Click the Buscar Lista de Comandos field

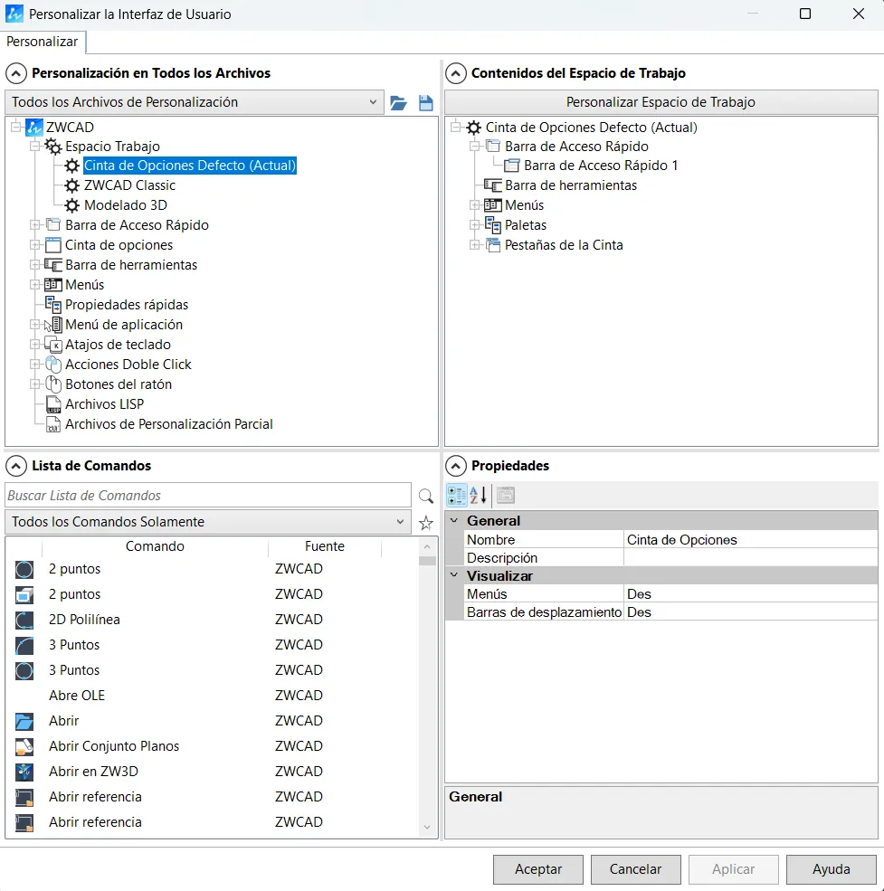coord(208,496)
